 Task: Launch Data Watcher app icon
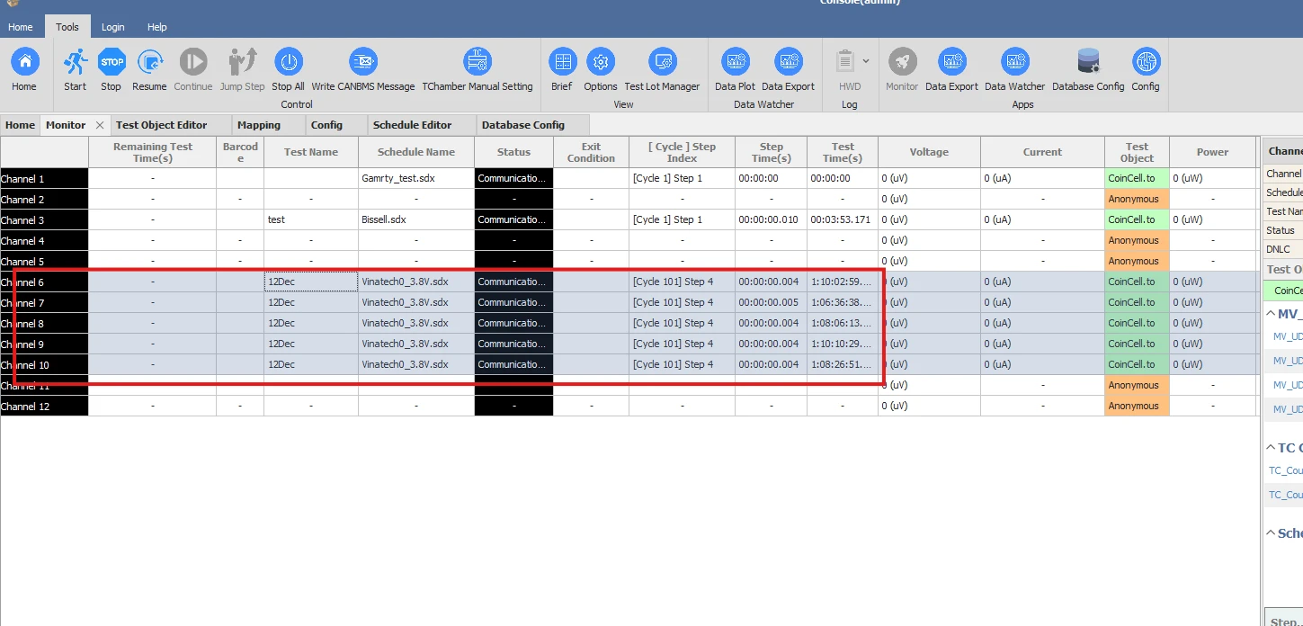[1016, 62]
